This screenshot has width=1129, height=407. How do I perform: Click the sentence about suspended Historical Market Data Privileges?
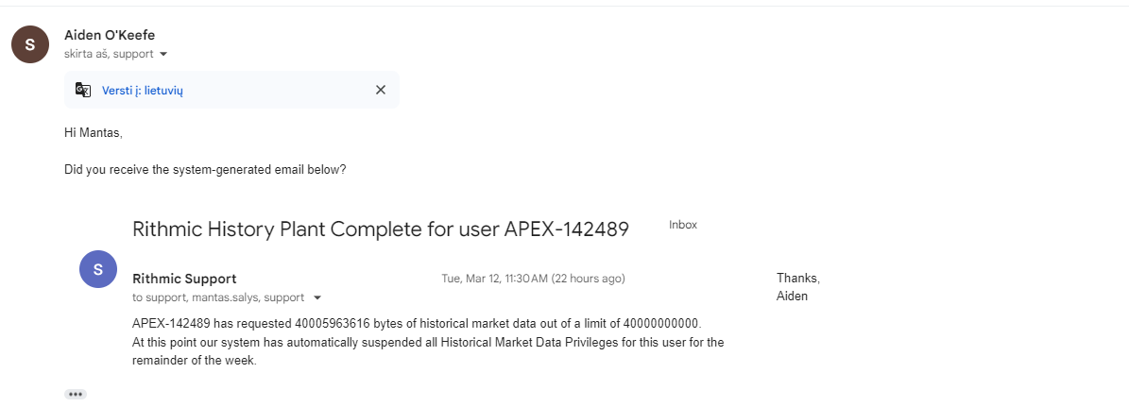428,342
